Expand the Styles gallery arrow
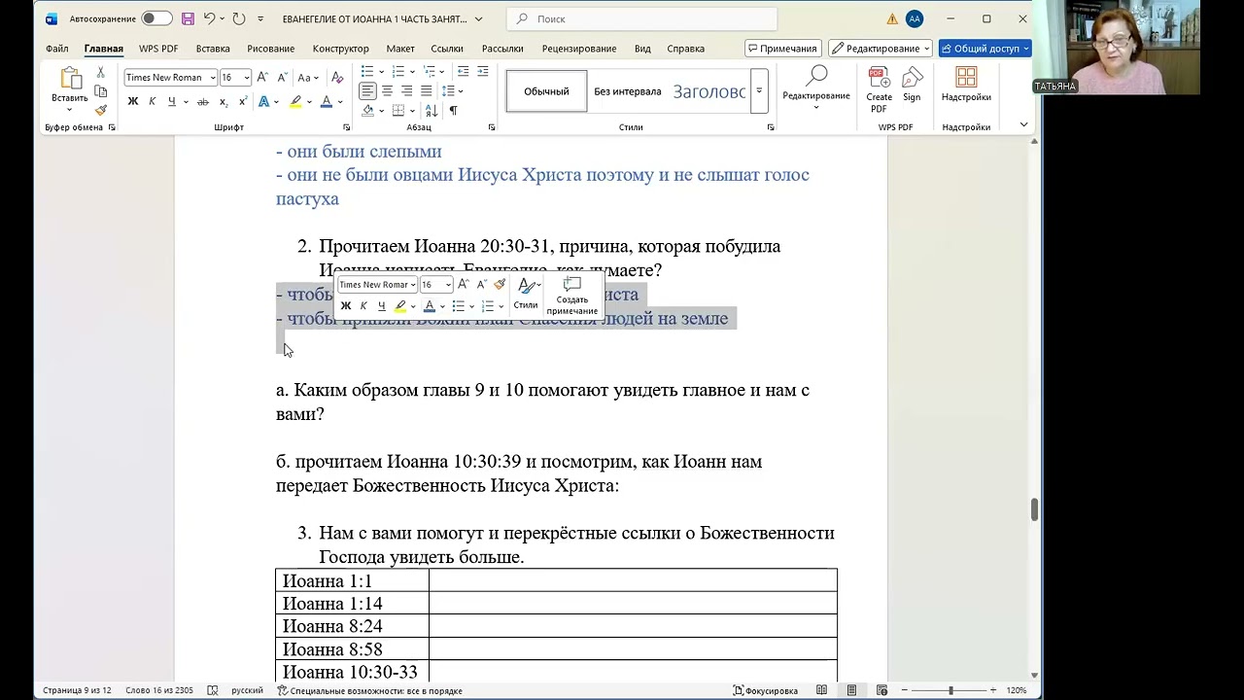The image size is (1244, 700). (x=759, y=91)
